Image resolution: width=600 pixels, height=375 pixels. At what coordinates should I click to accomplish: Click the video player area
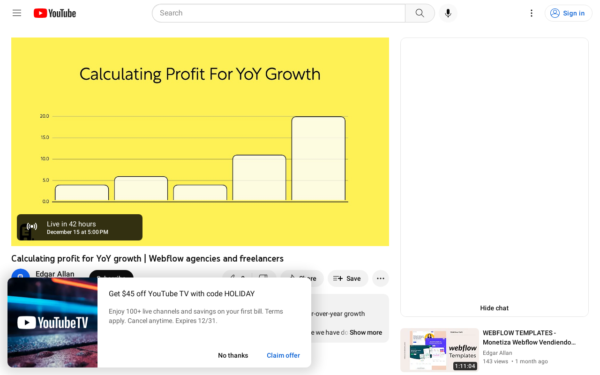click(x=200, y=142)
